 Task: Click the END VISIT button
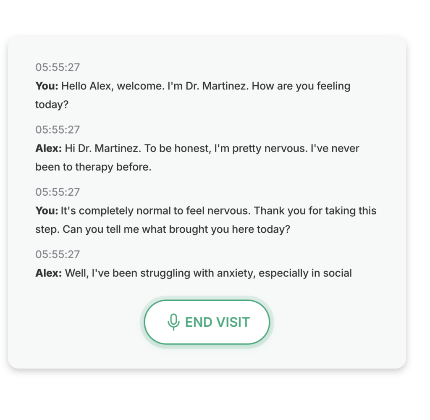click(x=207, y=322)
